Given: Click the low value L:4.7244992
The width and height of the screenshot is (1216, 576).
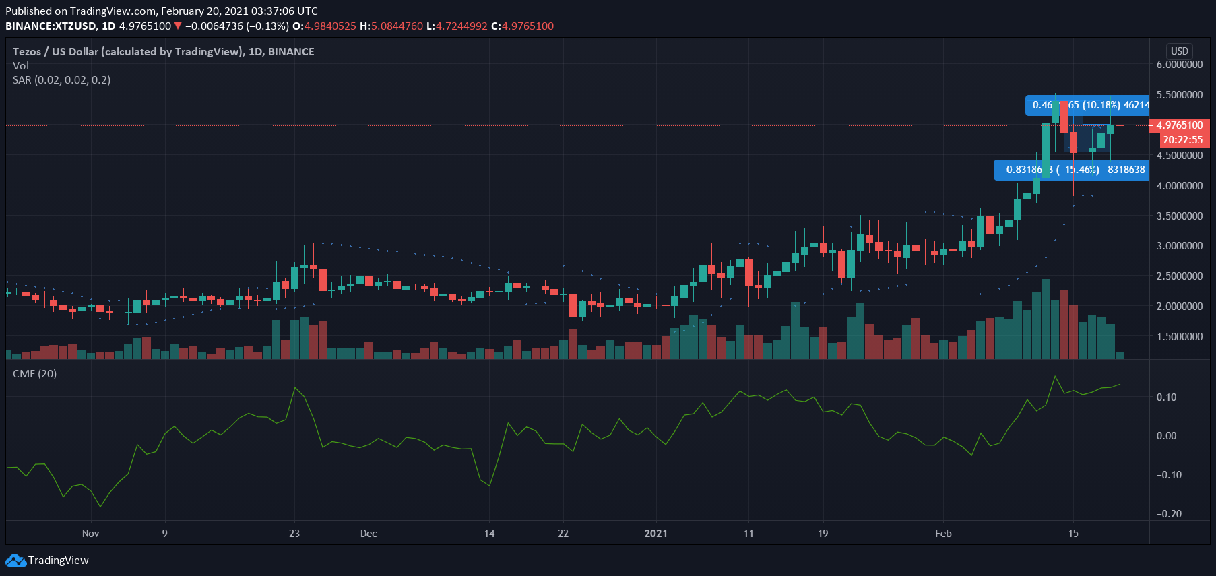Looking at the screenshot, I should pos(457,26).
